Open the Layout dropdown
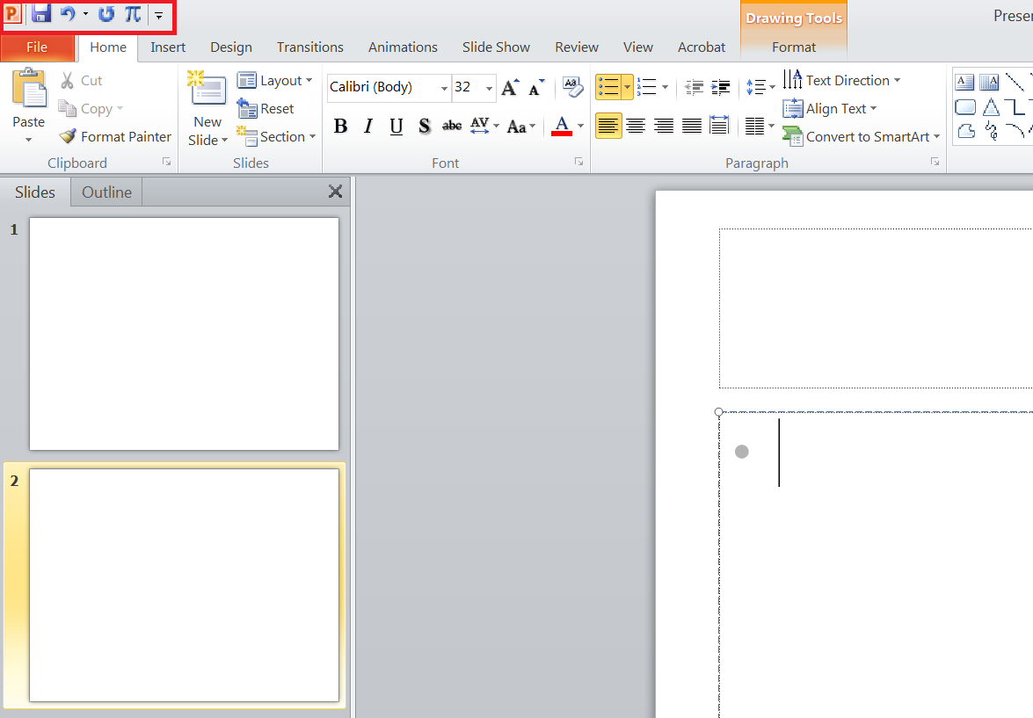The width and height of the screenshot is (1033, 718). point(274,80)
